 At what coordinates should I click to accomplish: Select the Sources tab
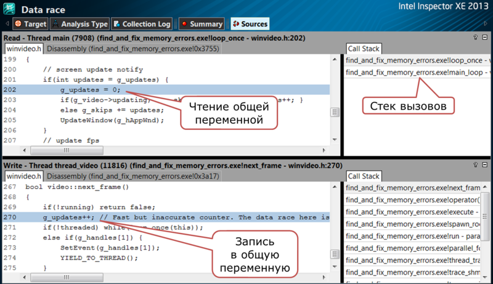(250, 24)
